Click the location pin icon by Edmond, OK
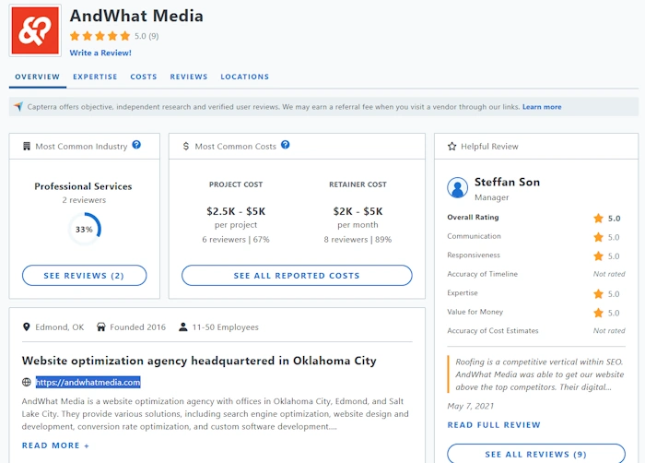Screen dimensions: 645x463 tap(27, 327)
